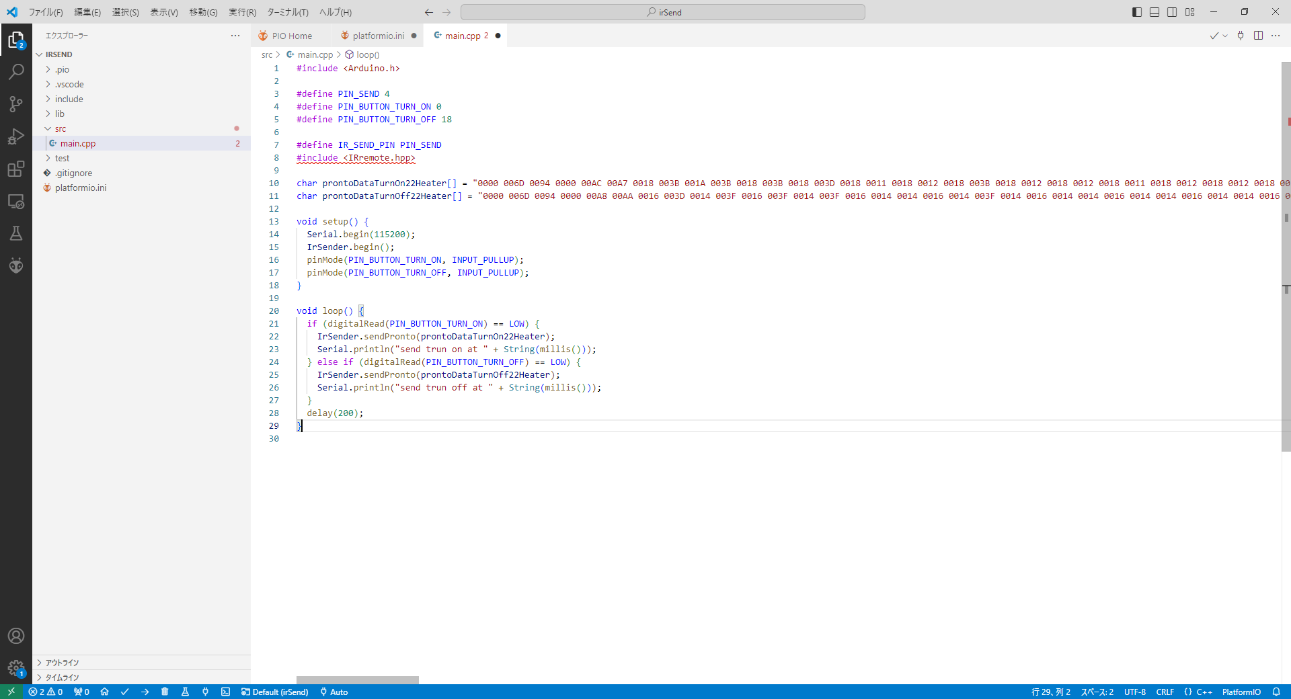
Task: Open the ターミナル(T) menu
Action: (x=287, y=12)
